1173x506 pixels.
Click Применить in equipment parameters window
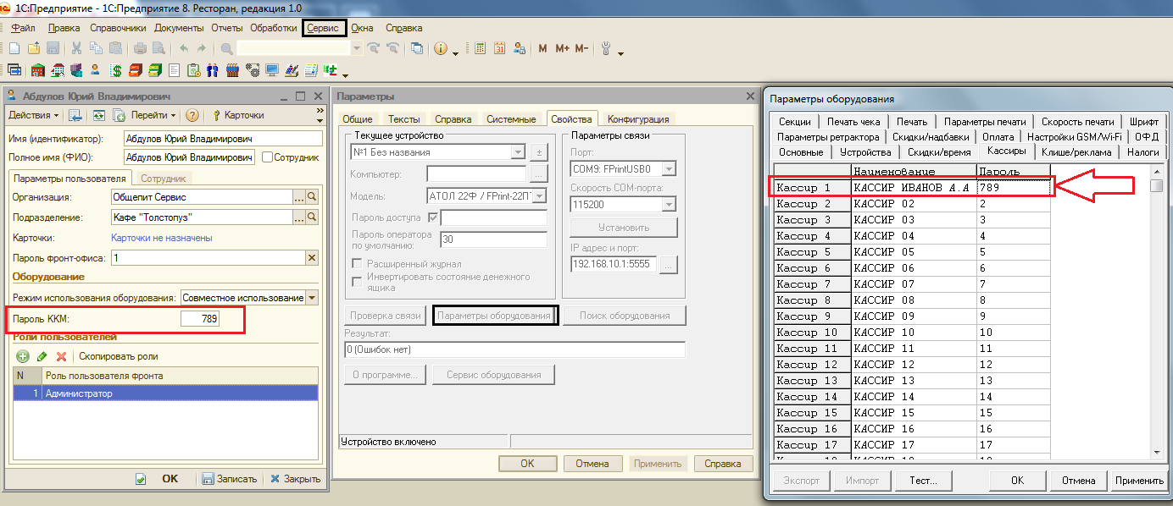1139,481
